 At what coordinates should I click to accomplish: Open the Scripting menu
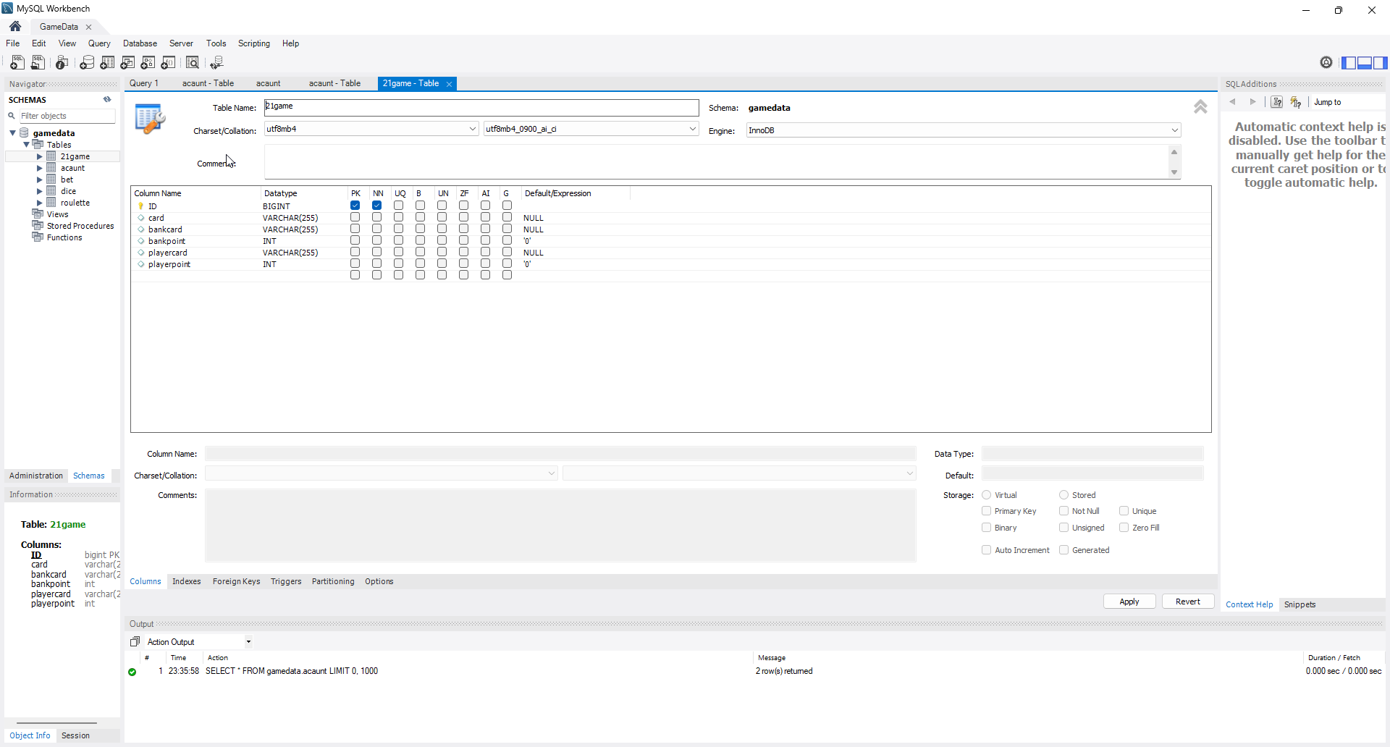click(x=254, y=43)
